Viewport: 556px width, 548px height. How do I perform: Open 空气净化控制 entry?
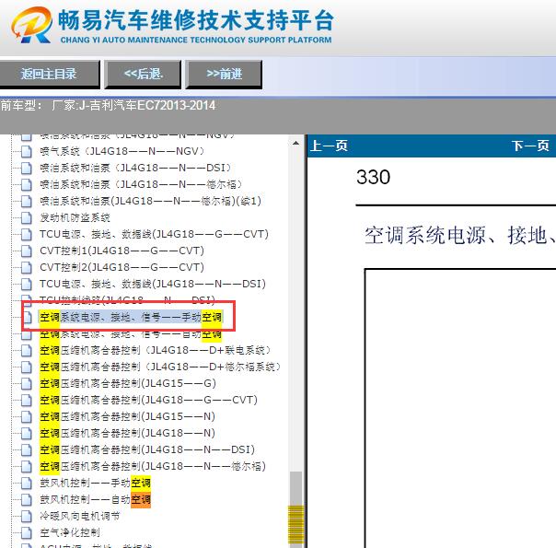click(x=70, y=532)
